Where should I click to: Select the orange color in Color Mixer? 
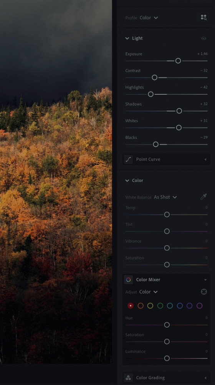tap(140, 306)
